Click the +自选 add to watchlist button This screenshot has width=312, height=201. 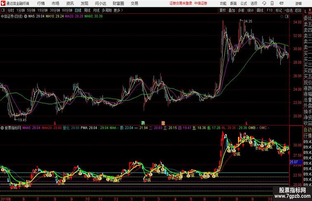(x=288, y=10)
